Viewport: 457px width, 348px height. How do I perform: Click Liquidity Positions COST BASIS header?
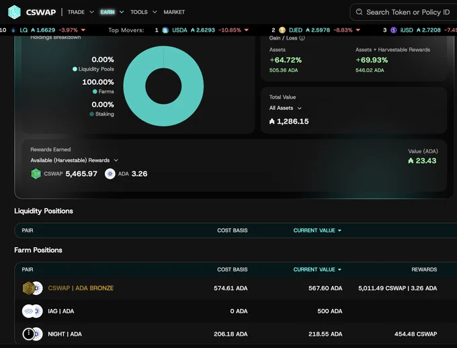(x=233, y=230)
